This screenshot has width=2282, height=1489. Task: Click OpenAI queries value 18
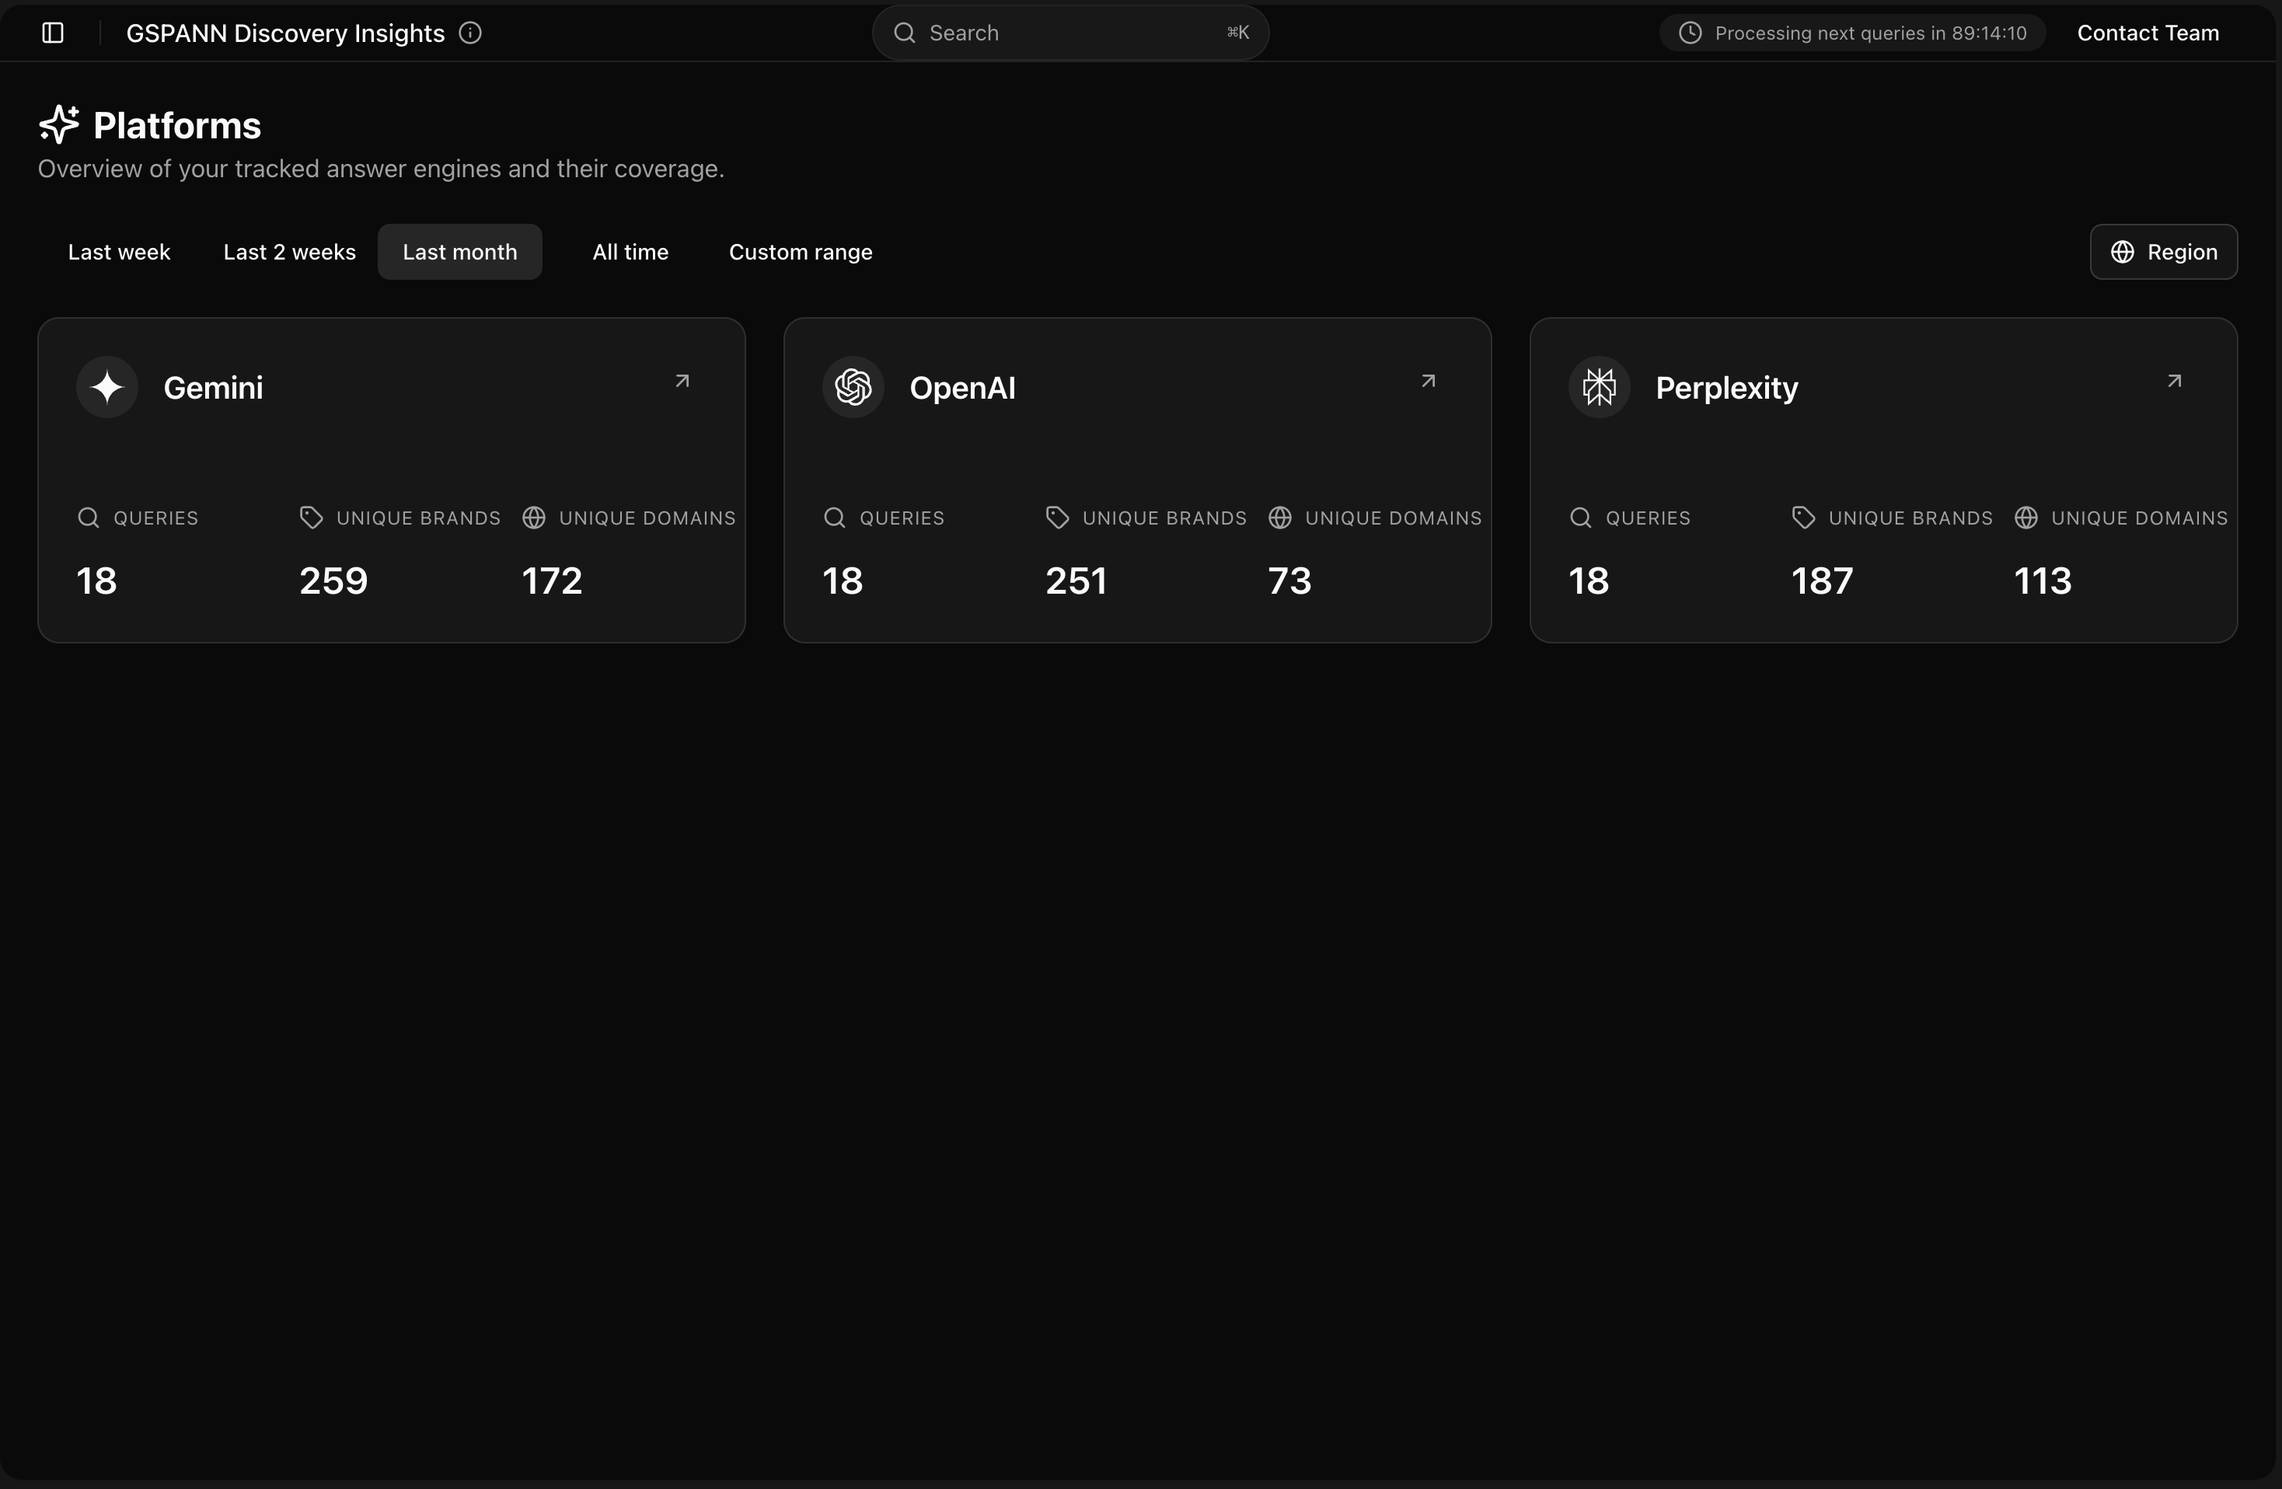pyautogui.click(x=843, y=581)
